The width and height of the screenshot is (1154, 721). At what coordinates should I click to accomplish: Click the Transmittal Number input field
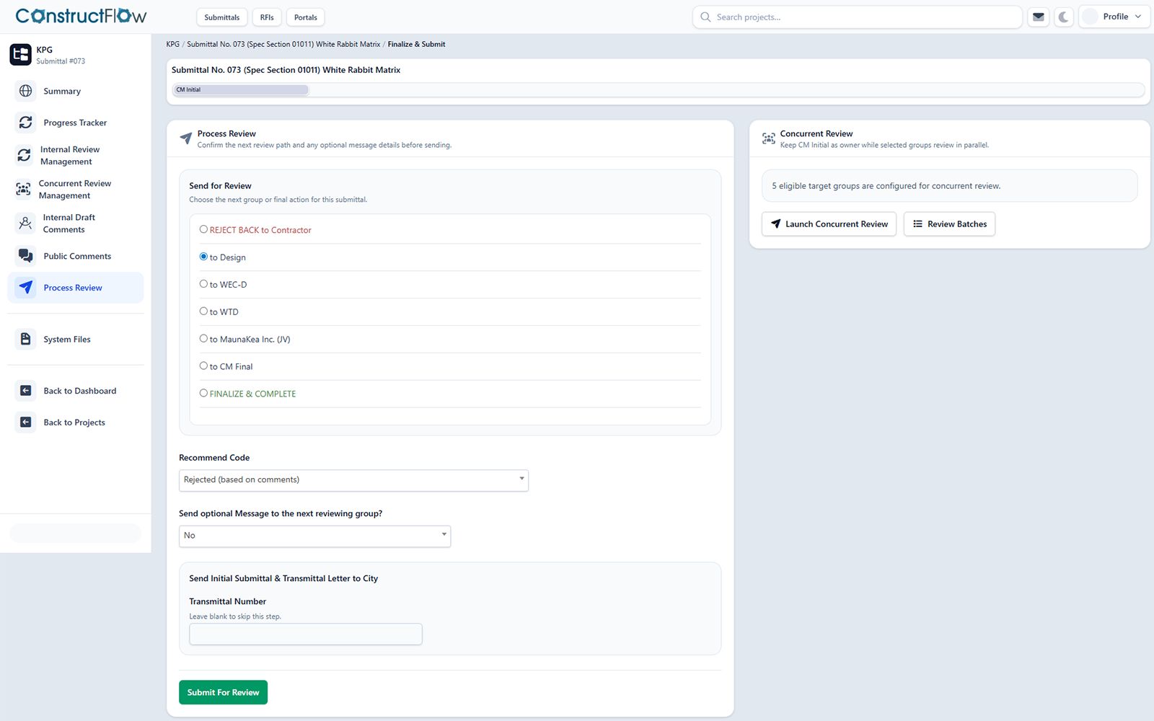pos(306,634)
